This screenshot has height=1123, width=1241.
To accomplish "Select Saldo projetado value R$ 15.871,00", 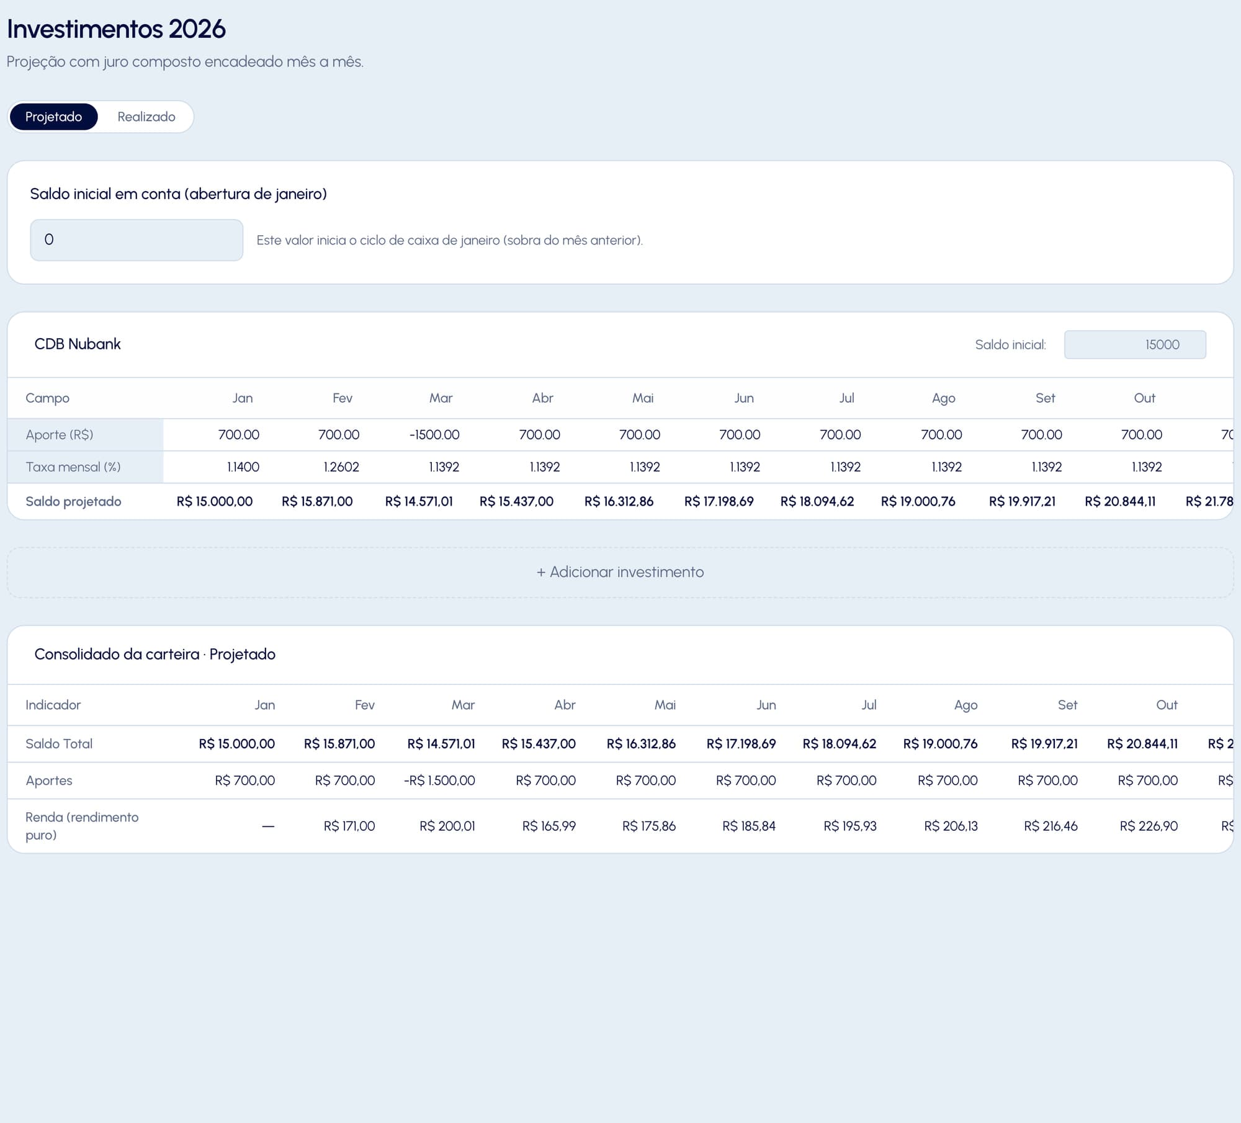I will pyautogui.click(x=317, y=501).
